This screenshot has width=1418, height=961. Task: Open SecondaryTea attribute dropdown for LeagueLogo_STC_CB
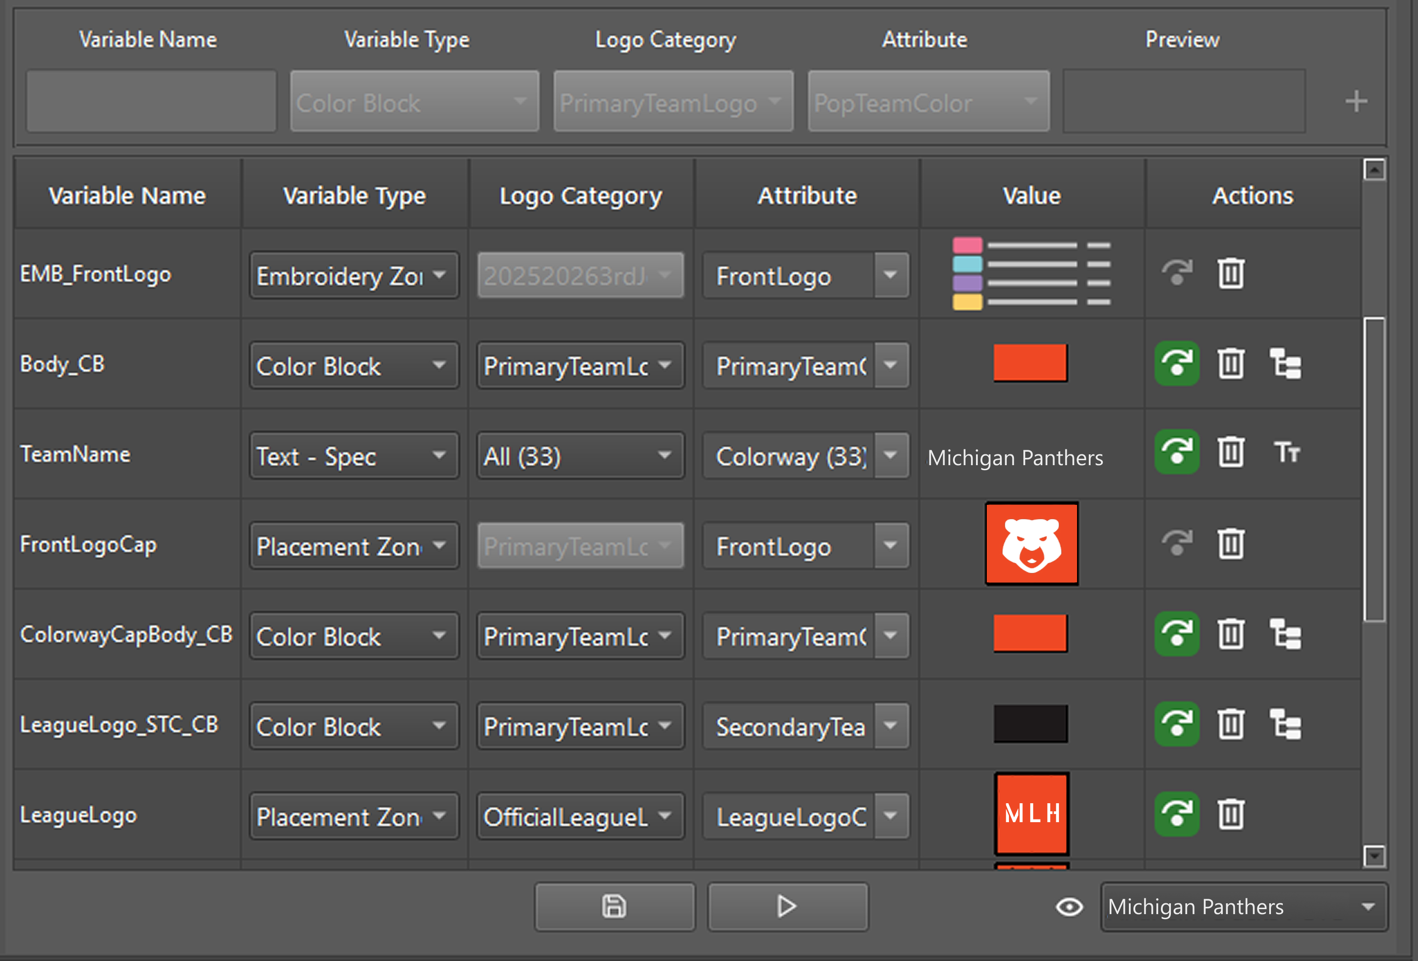tap(806, 726)
